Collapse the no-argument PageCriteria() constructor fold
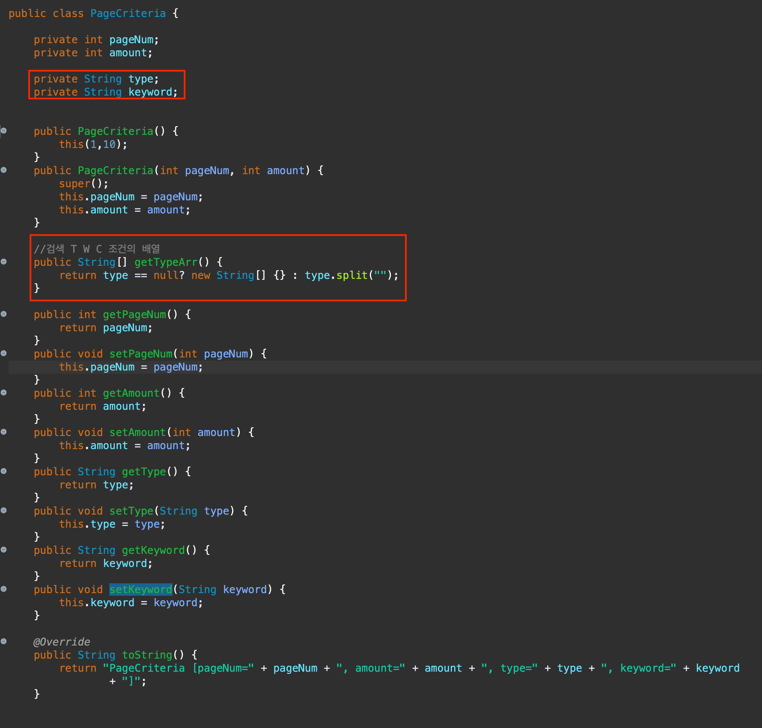Screen dimensions: 762x728 coord(4,131)
